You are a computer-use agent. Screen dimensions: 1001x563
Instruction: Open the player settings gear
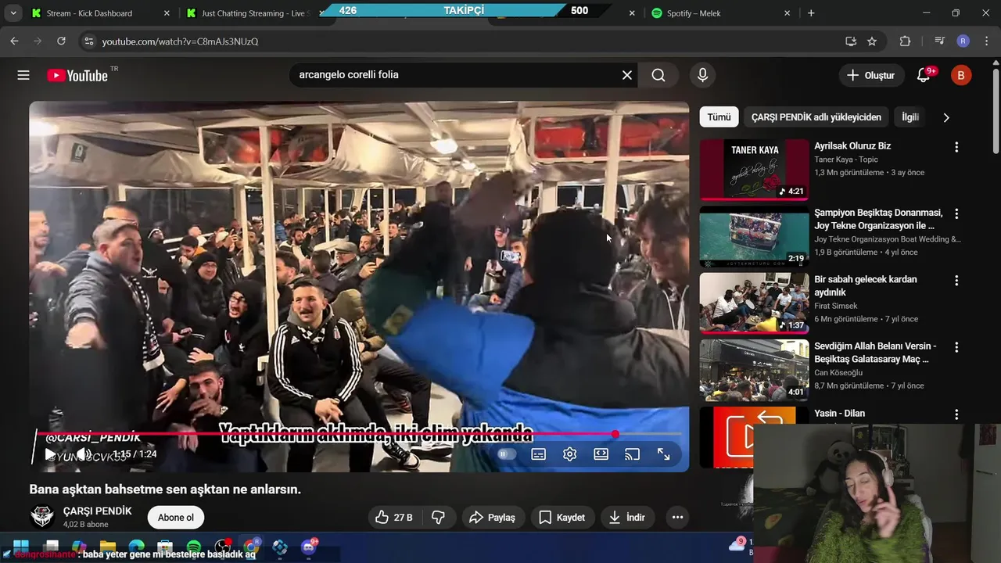click(x=570, y=454)
